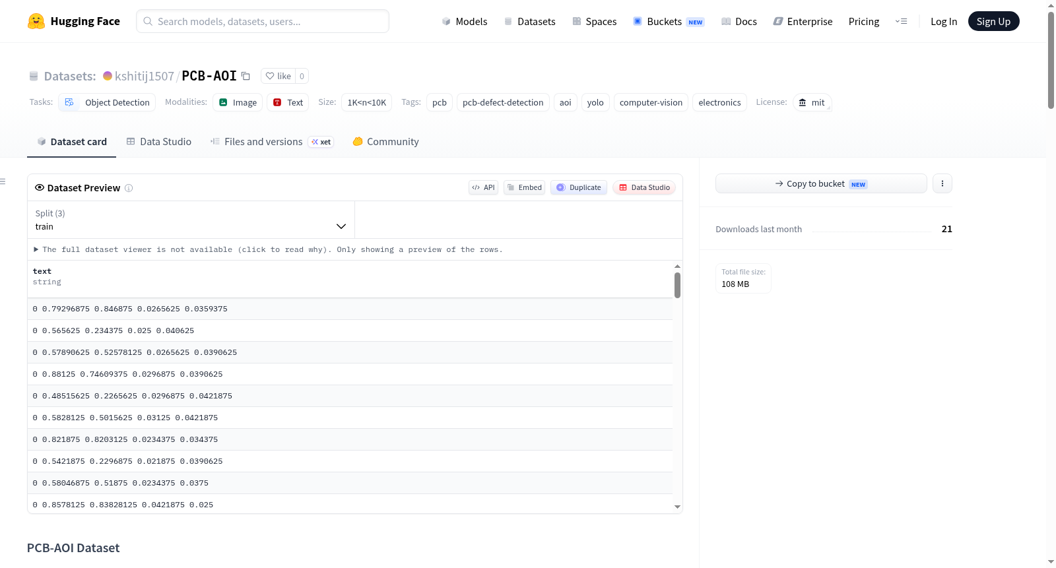Click the preview scrollbar down arrow
1056x568 pixels.
677,507
